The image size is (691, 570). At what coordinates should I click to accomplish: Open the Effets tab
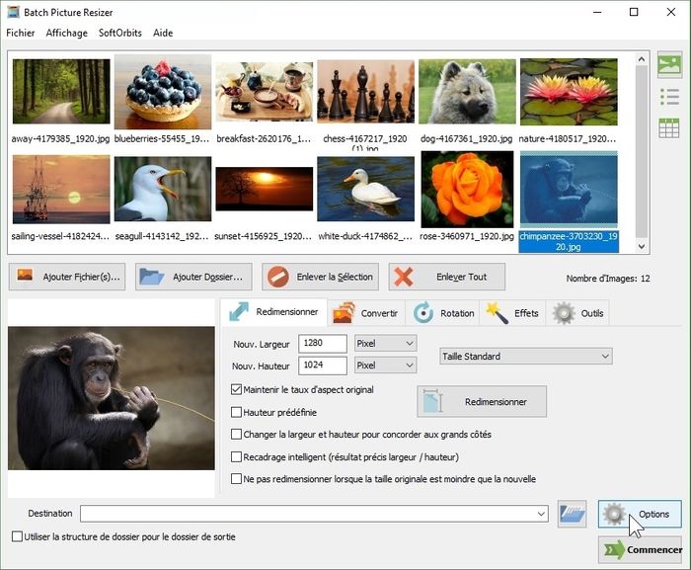click(513, 313)
